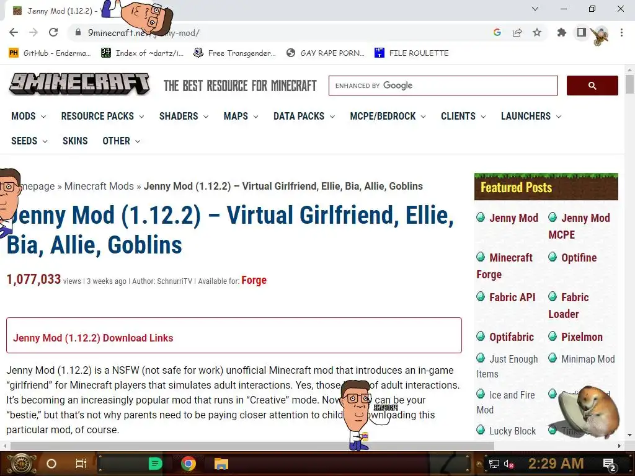This screenshot has width=635, height=476.
Task: Click the vertical page scrollbar thumb
Action: pos(629,84)
